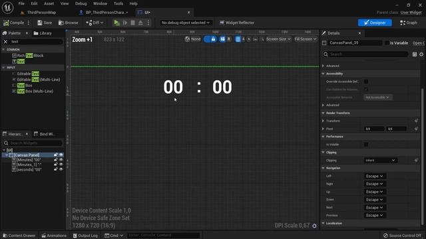
Task: Open the debug object selector dropdown
Action: pos(186,23)
